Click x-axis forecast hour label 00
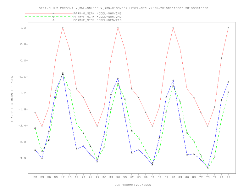 (35, 177)
